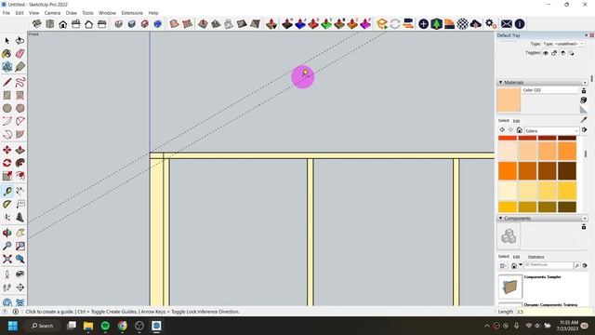Select the Zoom magnifier tool
The image size is (595, 335).
tap(7, 246)
